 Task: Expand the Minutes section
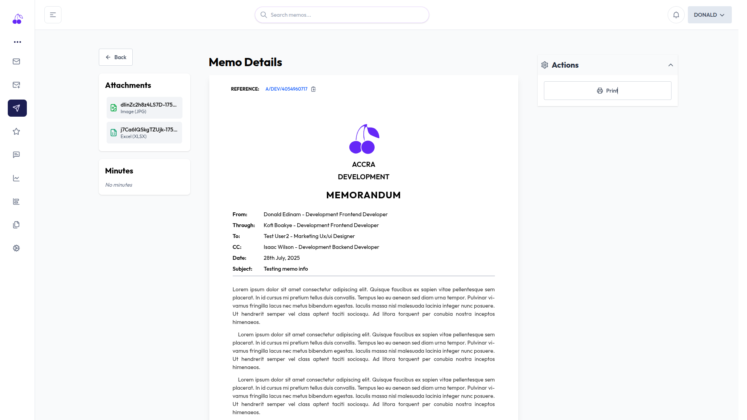(119, 171)
